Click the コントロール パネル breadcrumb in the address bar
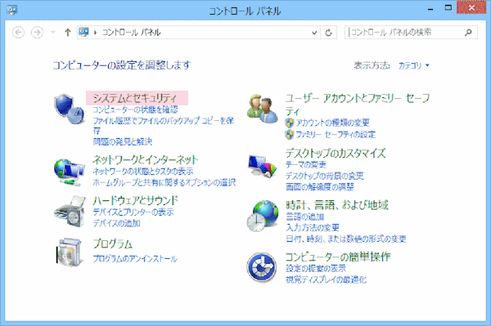Image resolution: width=491 pixels, height=326 pixels. click(131, 33)
